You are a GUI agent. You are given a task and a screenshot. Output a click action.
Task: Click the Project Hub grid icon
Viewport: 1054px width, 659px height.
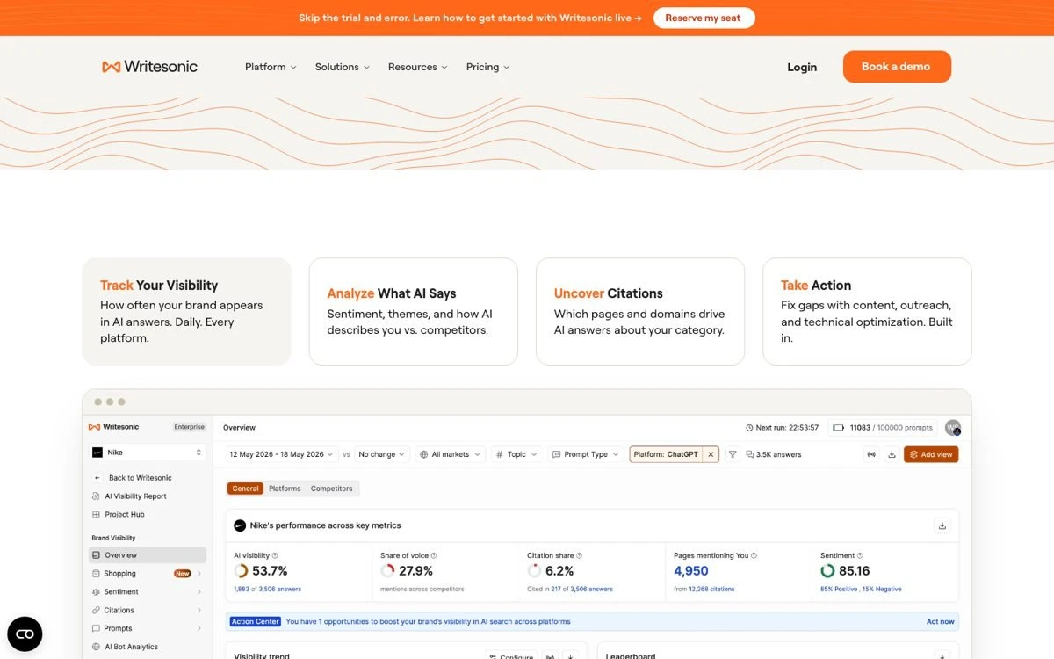tap(97, 515)
